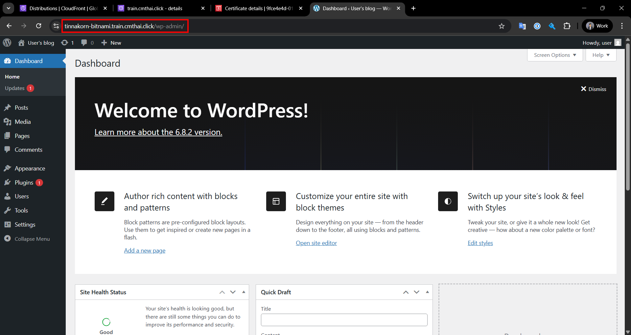Click the layout block themes icon
This screenshot has height=335, width=631.
(276, 201)
